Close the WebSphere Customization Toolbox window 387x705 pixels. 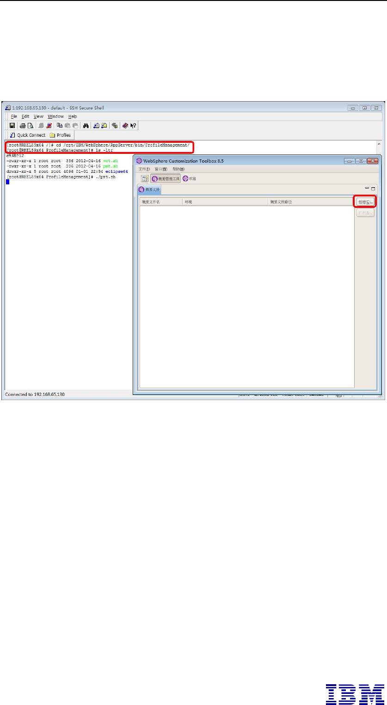[372, 161]
